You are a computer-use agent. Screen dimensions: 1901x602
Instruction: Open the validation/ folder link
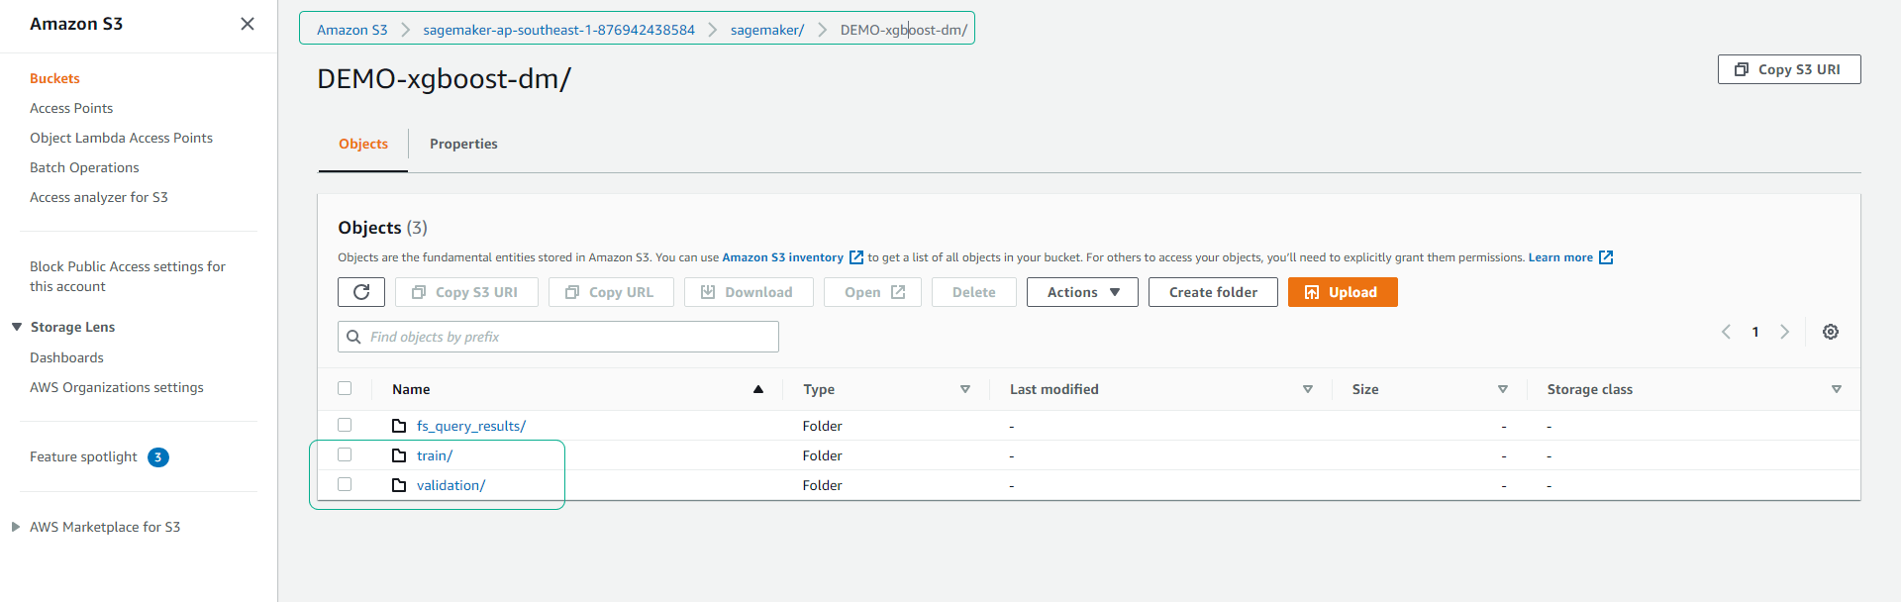[x=450, y=485]
